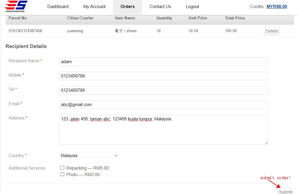Delete the yuantong parcel row
Image resolution: width=298 pixels, height=194 pixels.
point(272,31)
